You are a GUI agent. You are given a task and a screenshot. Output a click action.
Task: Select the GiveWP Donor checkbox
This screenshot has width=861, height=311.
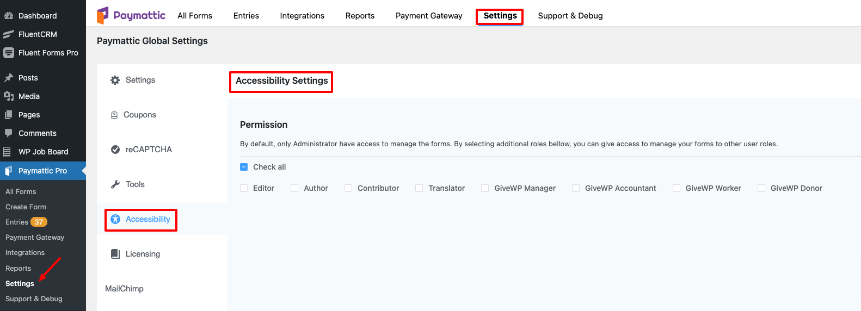[761, 188]
